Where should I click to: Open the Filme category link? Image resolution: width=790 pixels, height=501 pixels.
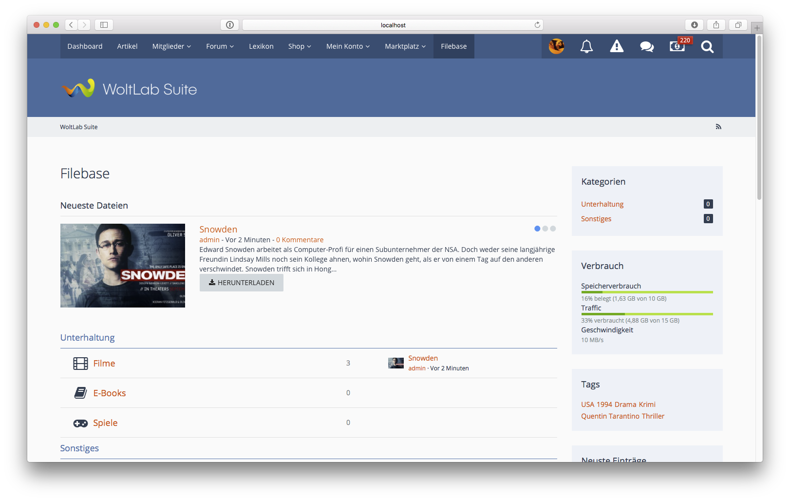(104, 364)
